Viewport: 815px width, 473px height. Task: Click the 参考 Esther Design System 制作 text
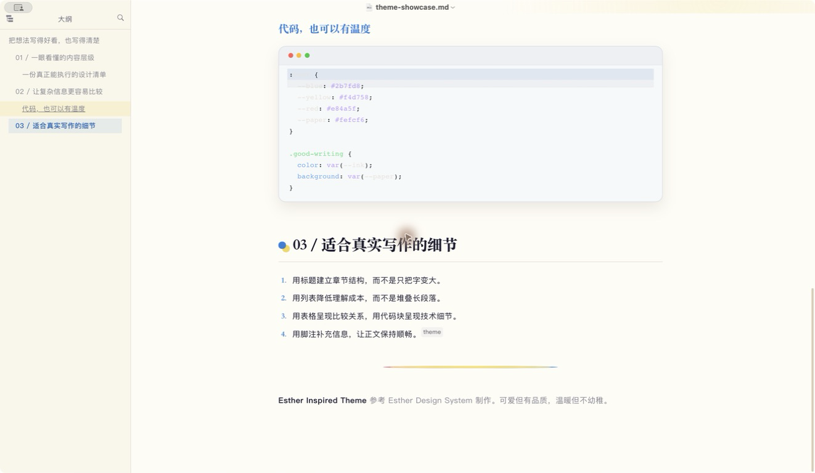[x=432, y=400]
